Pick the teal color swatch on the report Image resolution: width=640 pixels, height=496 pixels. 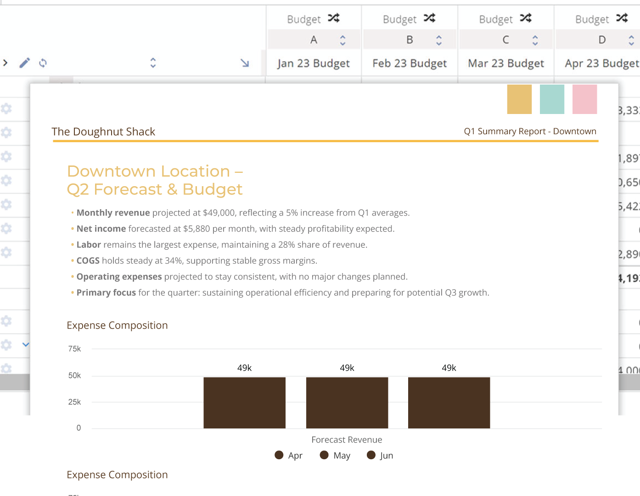(x=552, y=99)
